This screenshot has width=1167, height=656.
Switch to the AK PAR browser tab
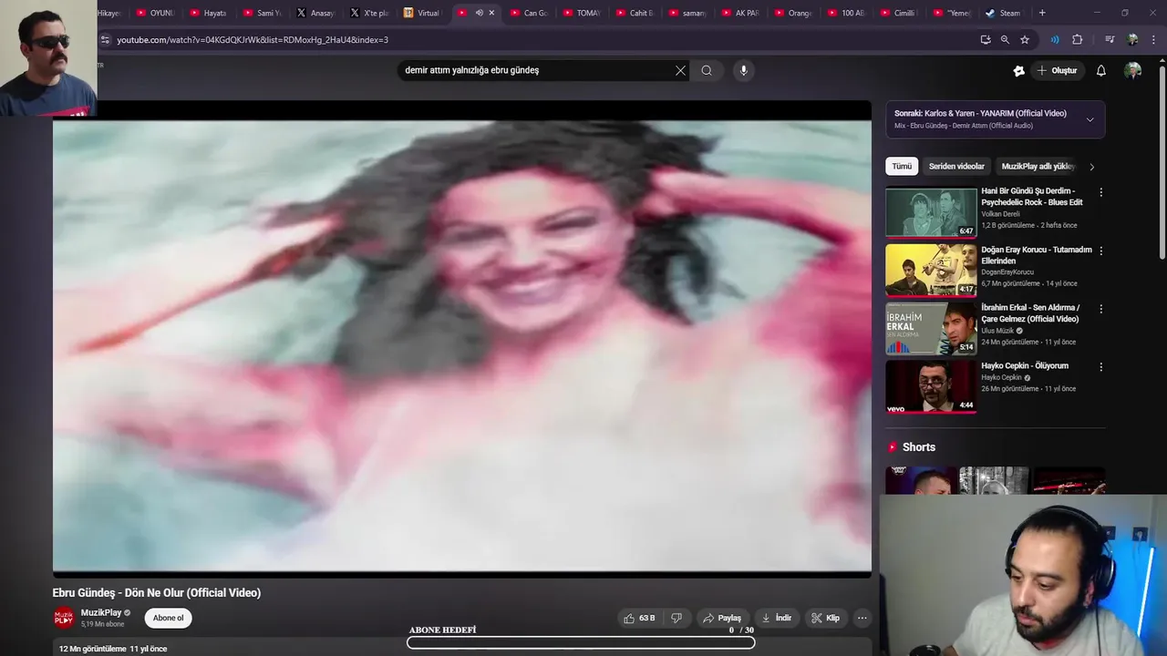739,13
